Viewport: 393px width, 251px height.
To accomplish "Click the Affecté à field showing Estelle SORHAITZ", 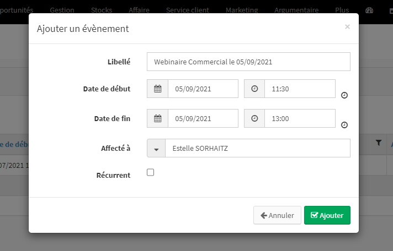I will coord(258,148).
